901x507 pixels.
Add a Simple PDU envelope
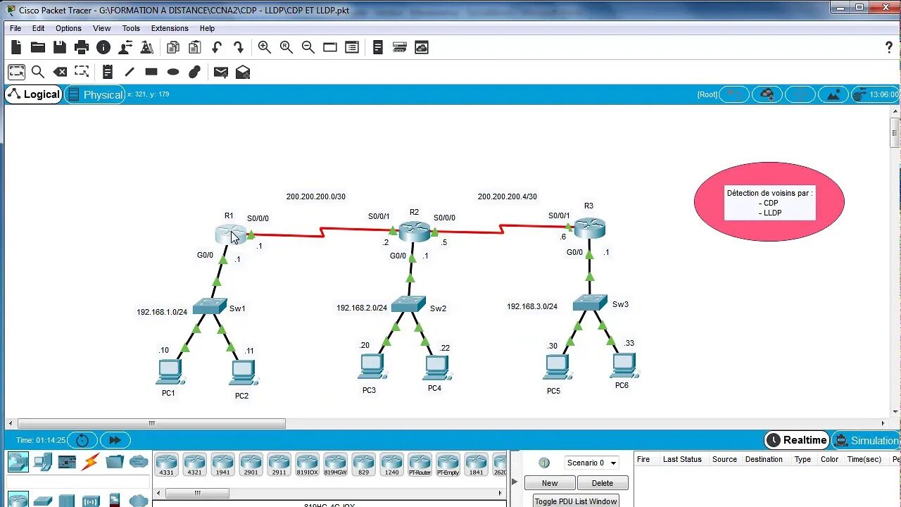221,72
